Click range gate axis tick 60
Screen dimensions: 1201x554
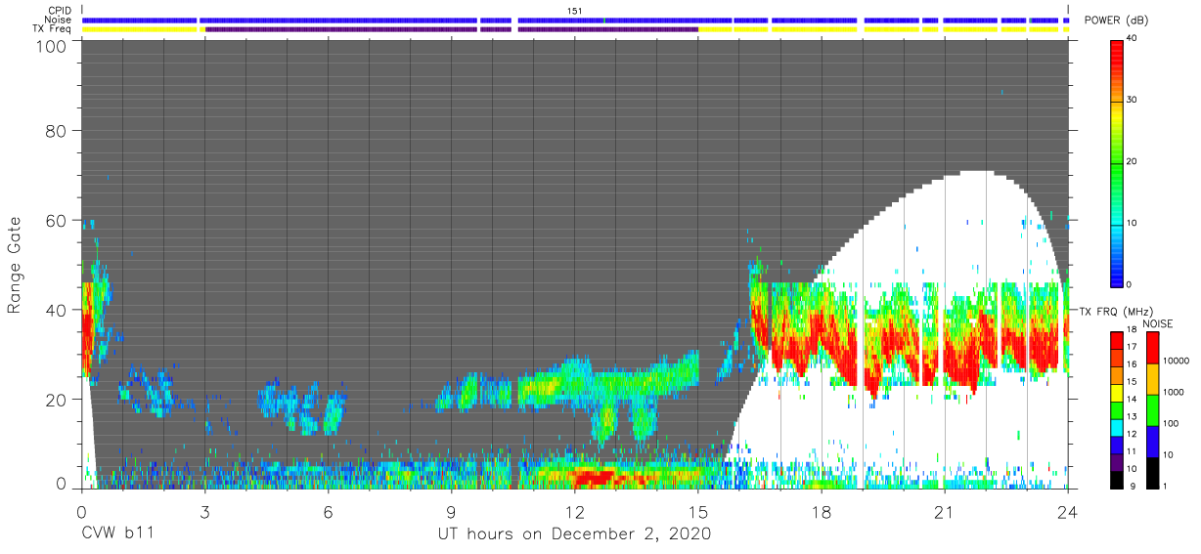(x=57, y=220)
